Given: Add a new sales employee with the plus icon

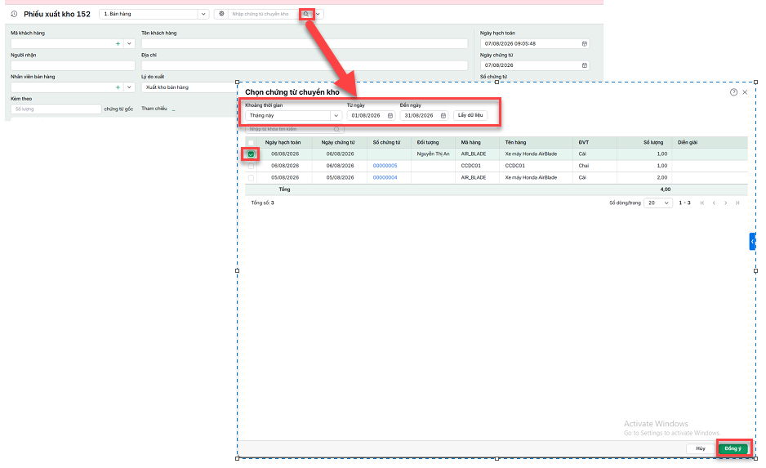Looking at the screenshot, I should click(x=118, y=87).
